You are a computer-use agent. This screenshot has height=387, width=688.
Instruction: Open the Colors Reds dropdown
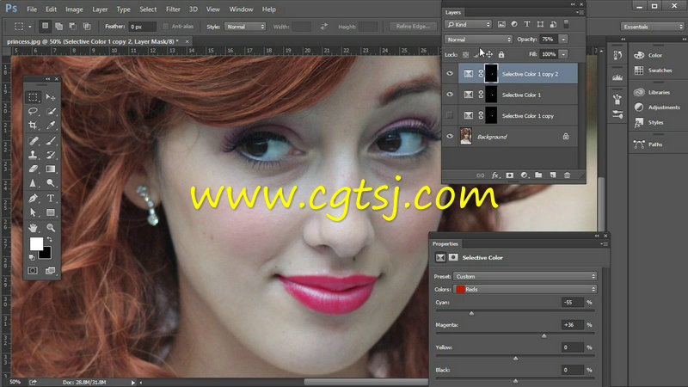coord(525,289)
